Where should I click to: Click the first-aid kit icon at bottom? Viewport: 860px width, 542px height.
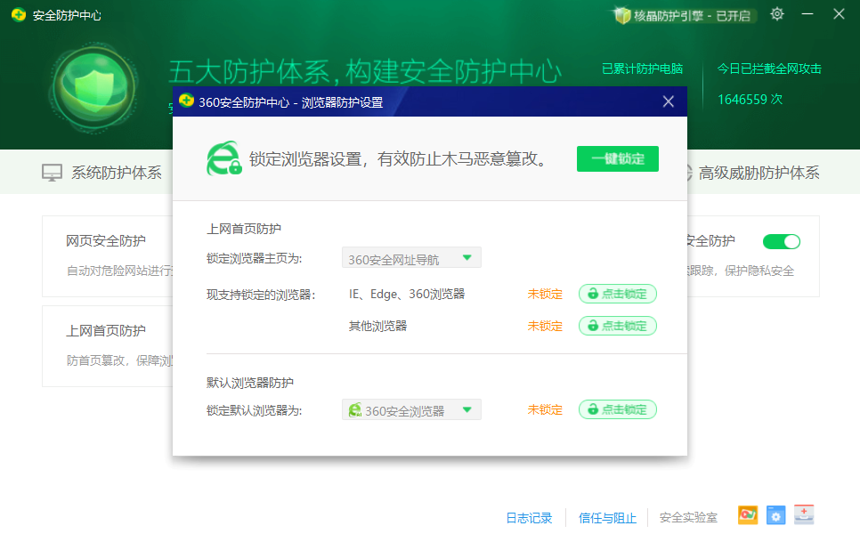pos(804,514)
